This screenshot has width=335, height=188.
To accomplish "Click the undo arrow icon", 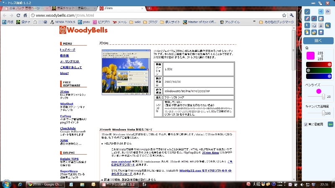I will pos(321,12).
